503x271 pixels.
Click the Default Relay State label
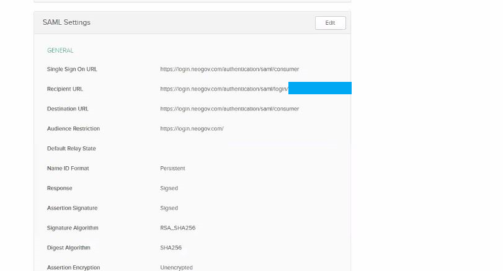(x=71, y=148)
